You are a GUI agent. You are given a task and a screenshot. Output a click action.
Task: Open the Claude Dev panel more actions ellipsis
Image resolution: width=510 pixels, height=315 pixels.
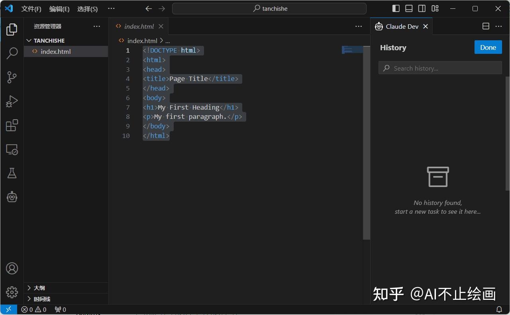tap(498, 26)
